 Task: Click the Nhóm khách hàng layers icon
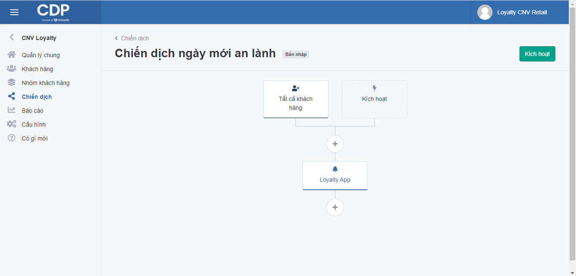tap(12, 82)
